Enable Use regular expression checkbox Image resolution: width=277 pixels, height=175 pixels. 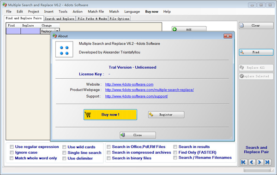pyautogui.click(x=12, y=147)
